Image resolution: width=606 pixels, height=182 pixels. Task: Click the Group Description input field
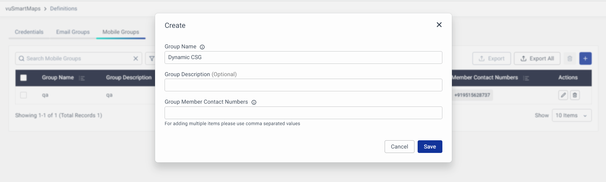[x=303, y=85]
